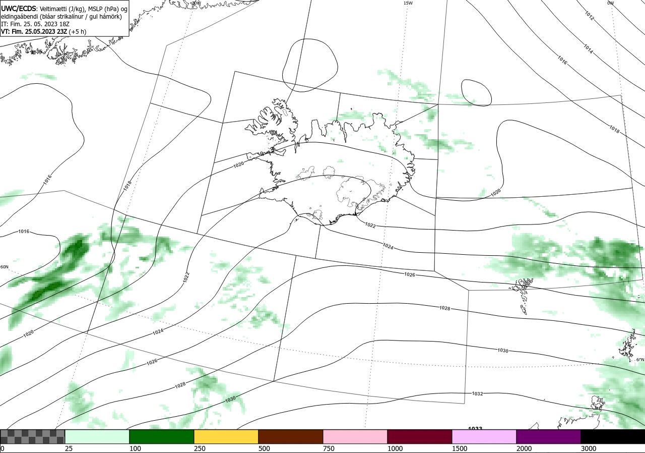Click the light pink 750–1000 legend swatch
Image resolution: width=645 pixels, height=453 pixels.
tap(355, 436)
